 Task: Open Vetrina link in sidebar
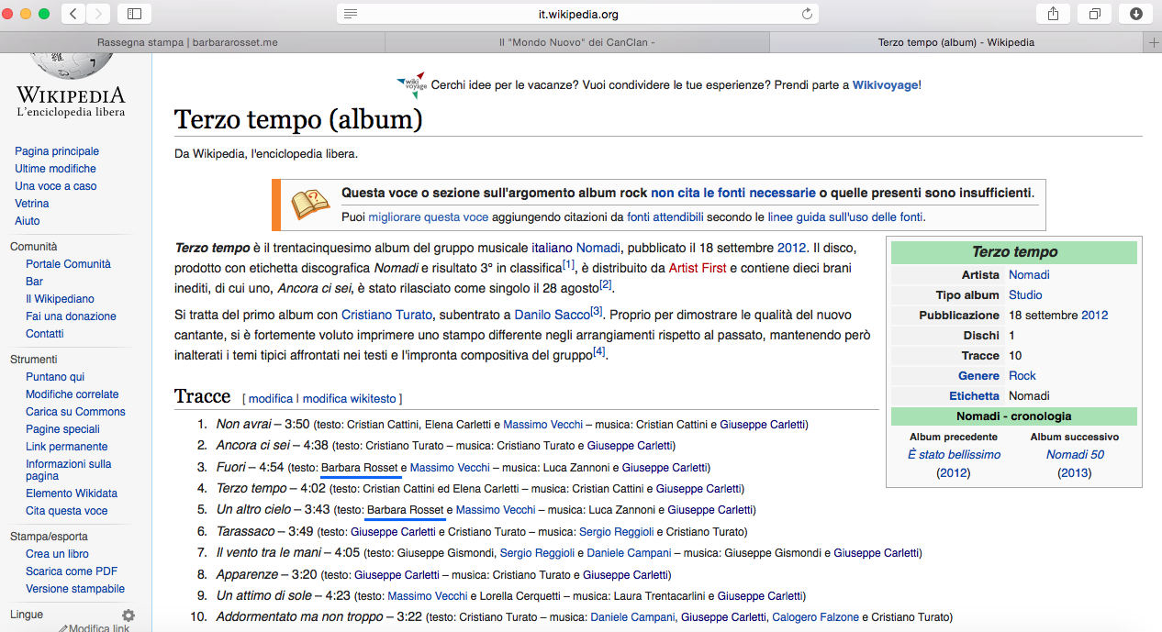(x=32, y=204)
